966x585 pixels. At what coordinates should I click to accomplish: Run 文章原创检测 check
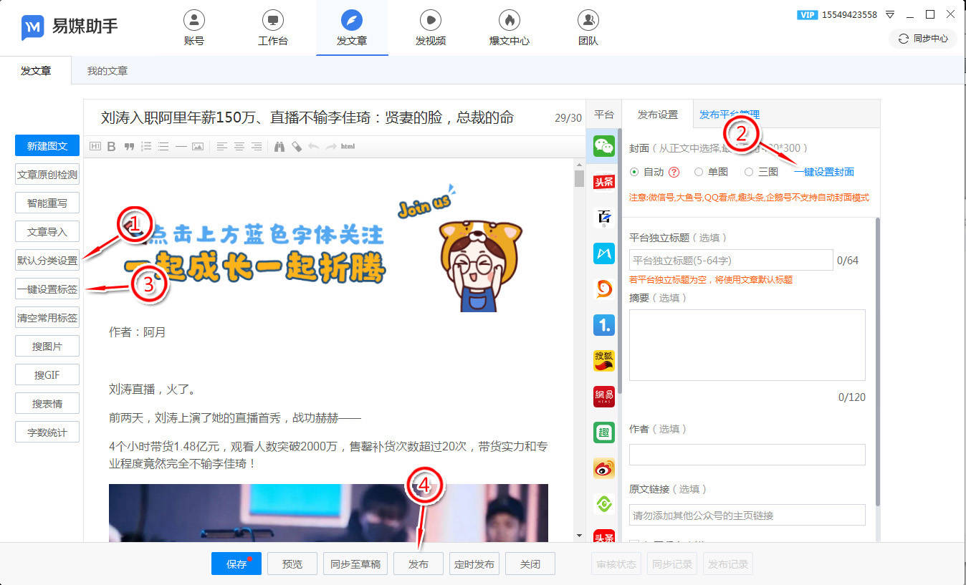(47, 175)
